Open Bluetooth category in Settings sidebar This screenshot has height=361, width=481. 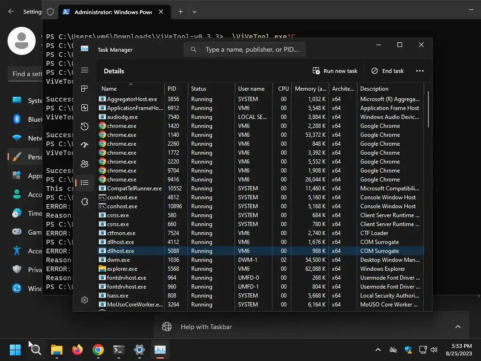[27, 119]
